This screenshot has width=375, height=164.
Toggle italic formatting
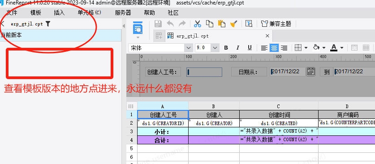(238, 48)
